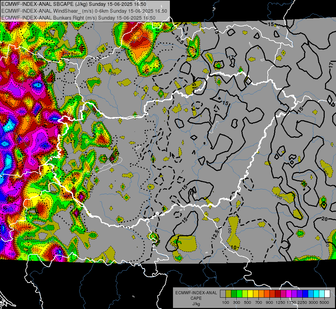Click the dark red legend swatch before 1250
The image size is (336, 309).
point(278,294)
